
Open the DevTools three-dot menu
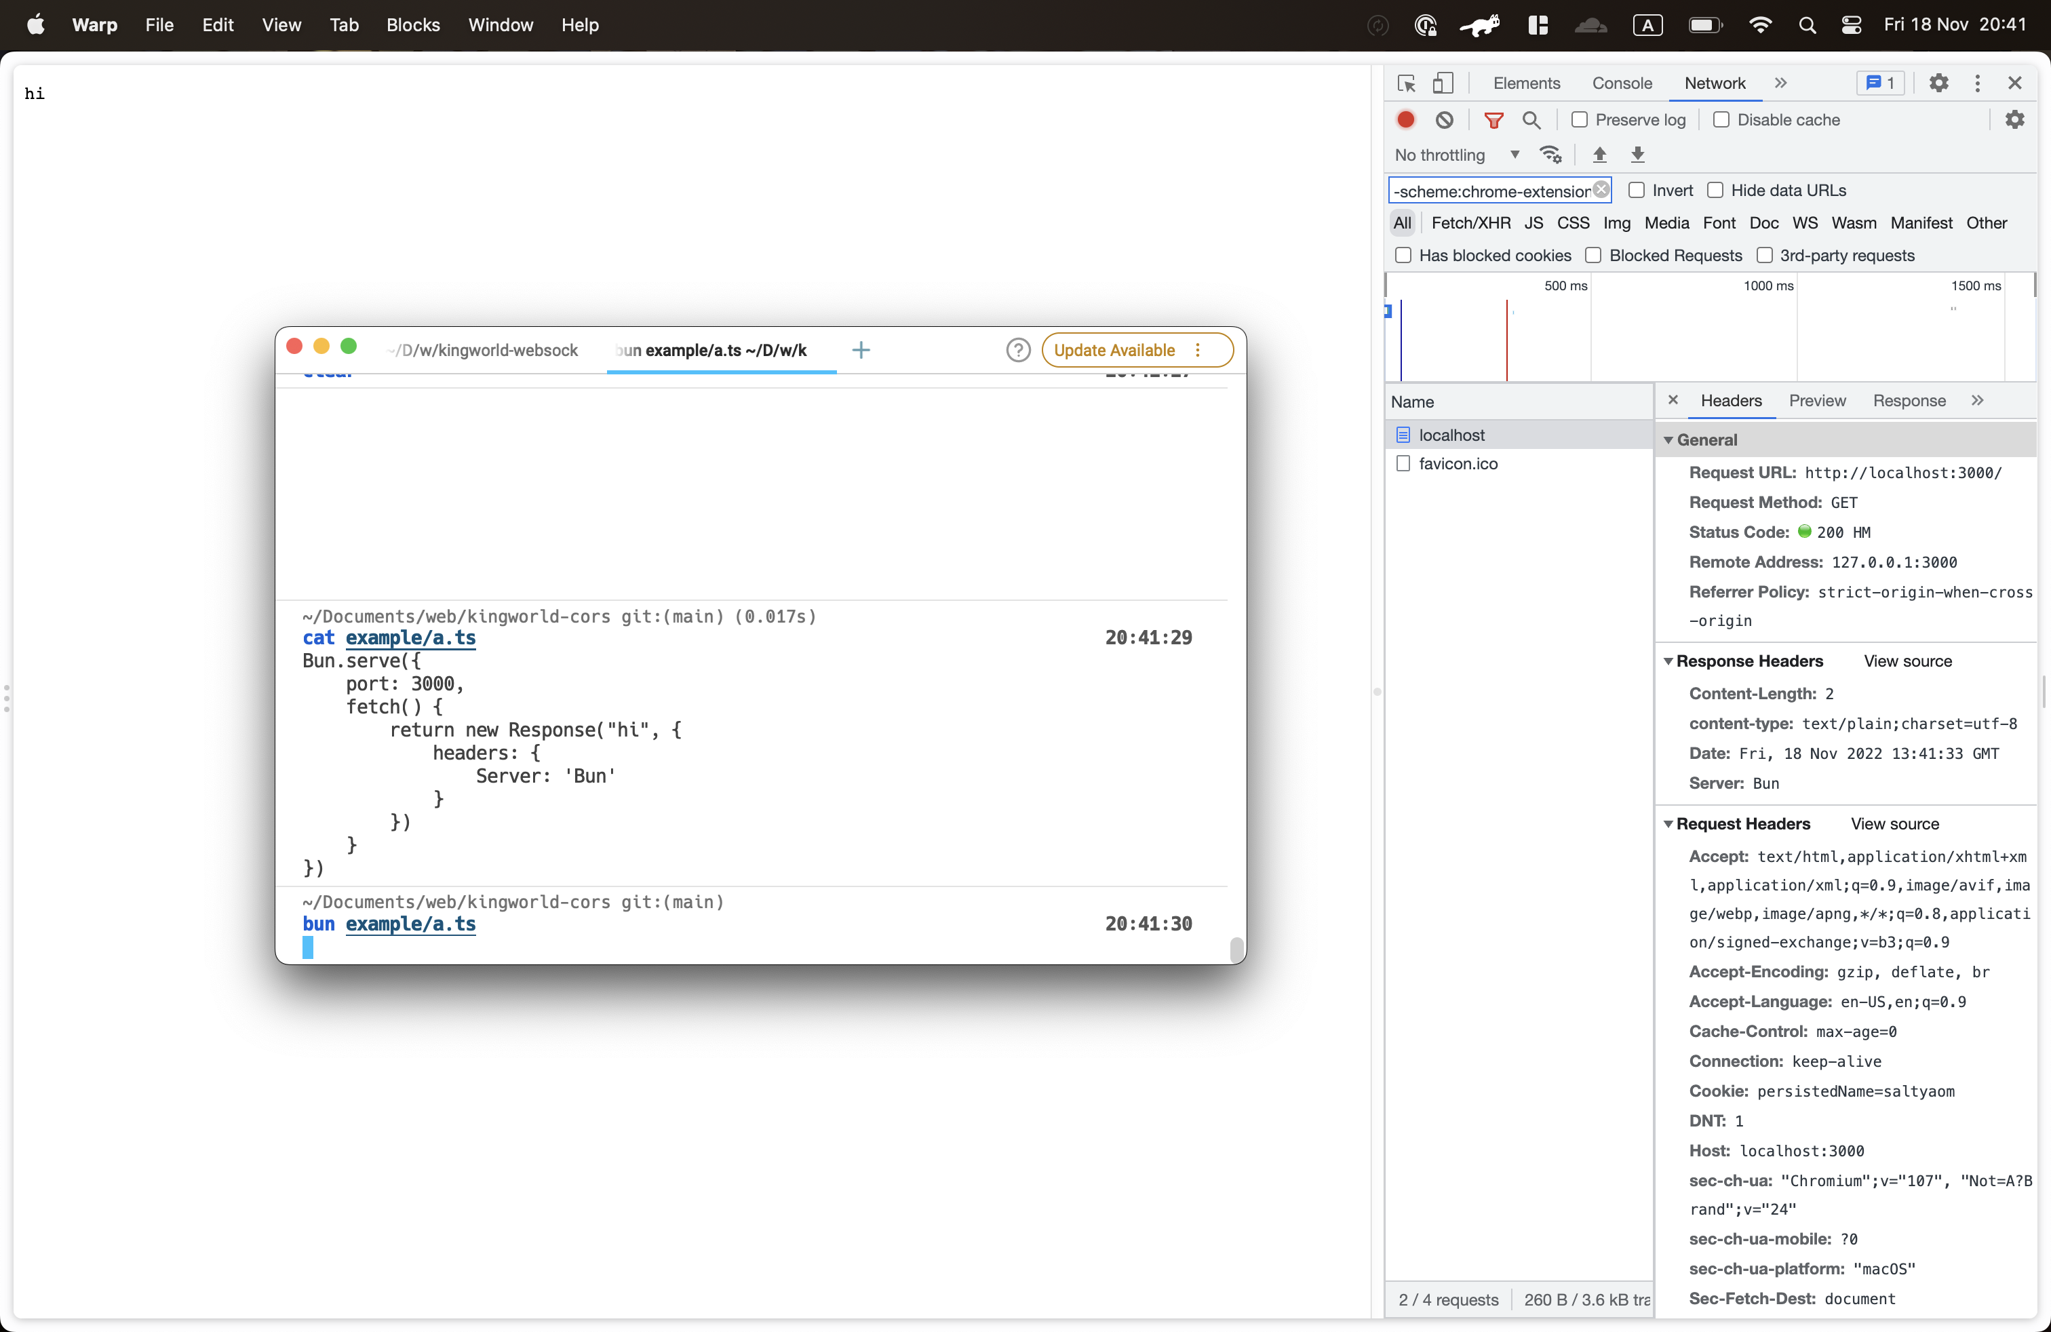tap(1977, 83)
